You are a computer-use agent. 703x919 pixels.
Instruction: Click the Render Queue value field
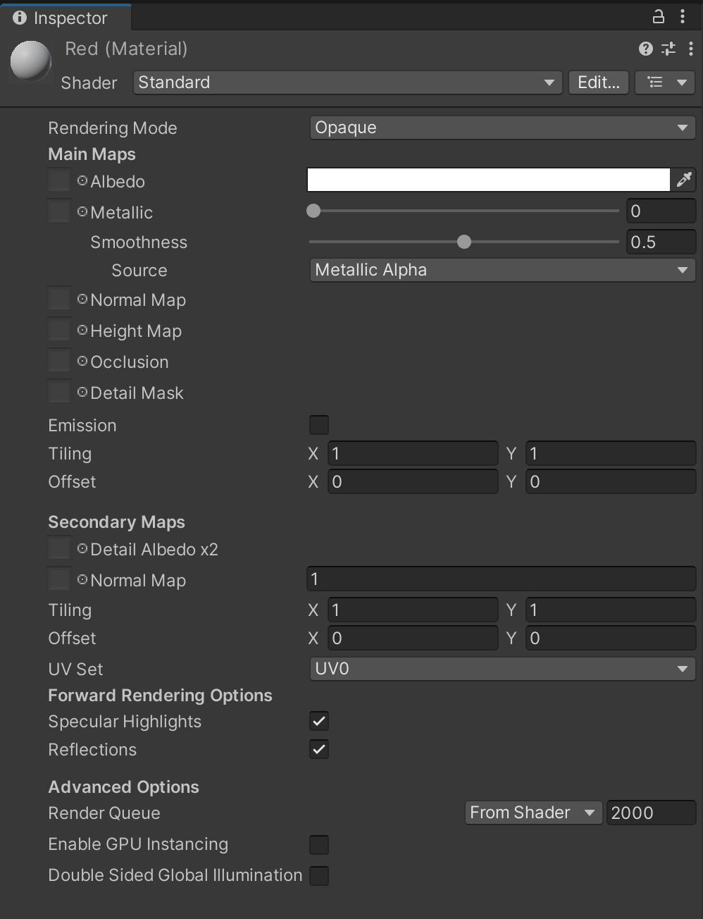click(x=650, y=813)
